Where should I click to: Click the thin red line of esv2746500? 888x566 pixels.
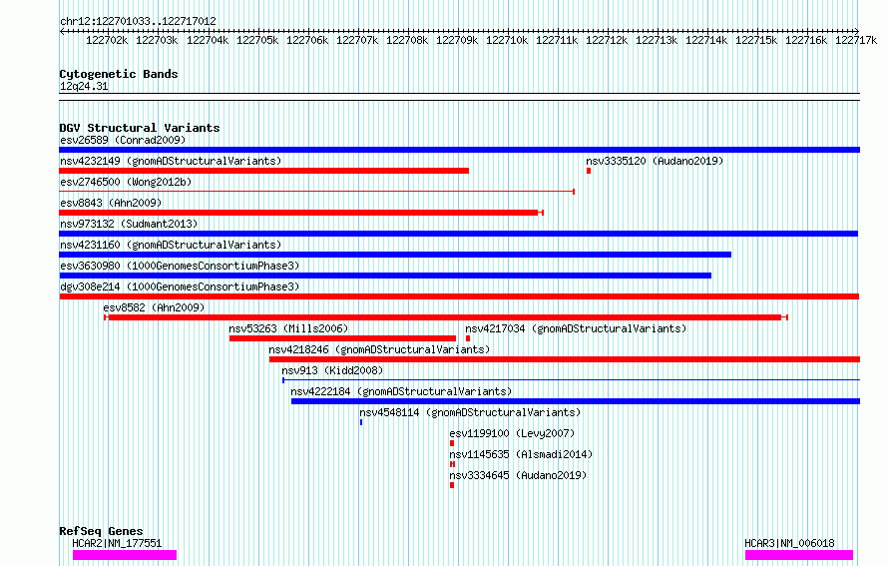point(317,192)
